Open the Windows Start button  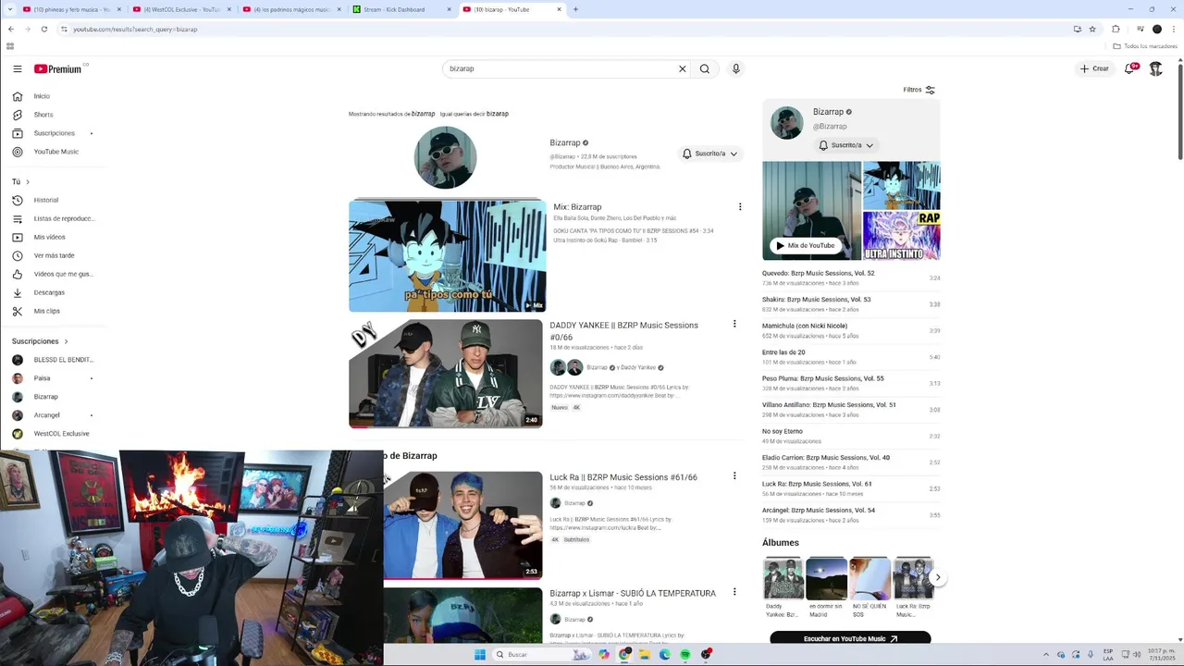pos(480,654)
